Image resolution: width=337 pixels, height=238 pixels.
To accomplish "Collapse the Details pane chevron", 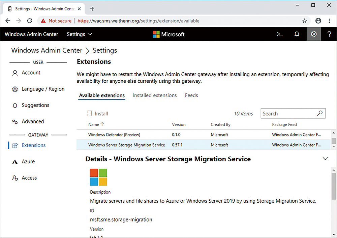I will click(x=326, y=159).
